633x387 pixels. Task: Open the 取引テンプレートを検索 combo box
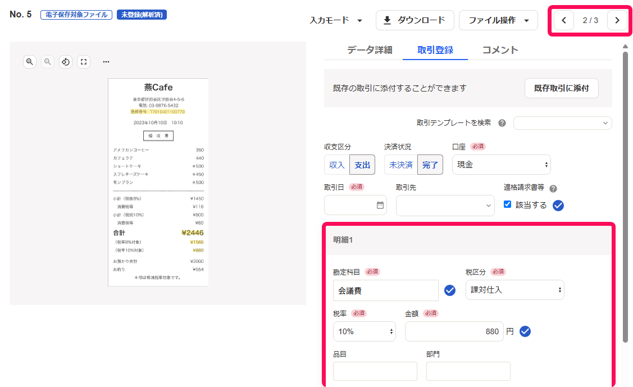pos(562,123)
